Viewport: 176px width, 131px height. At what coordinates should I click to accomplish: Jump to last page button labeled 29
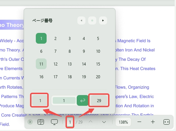[x=99, y=100]
